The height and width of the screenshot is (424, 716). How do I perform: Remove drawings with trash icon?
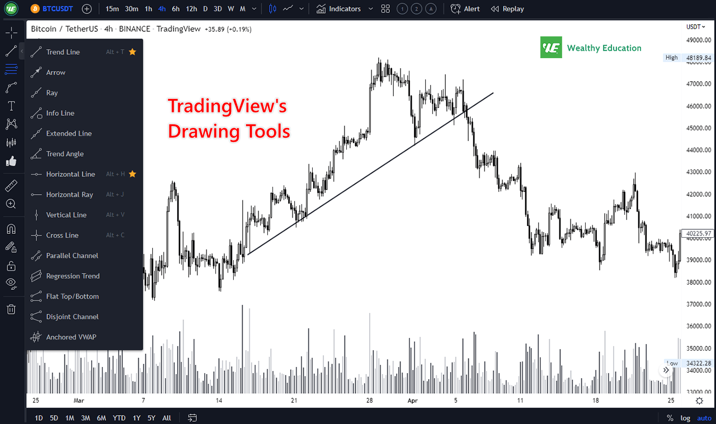point(11,309)
